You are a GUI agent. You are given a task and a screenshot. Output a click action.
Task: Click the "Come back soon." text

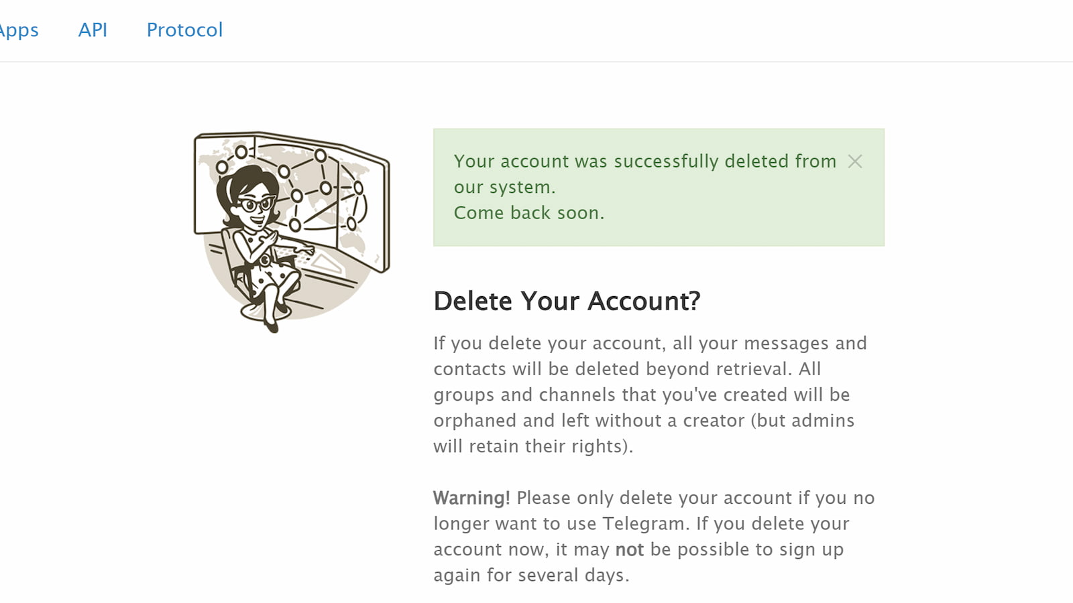tap(528, 213)
